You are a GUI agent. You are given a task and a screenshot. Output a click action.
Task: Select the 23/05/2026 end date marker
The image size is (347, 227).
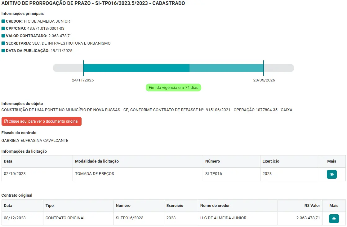click(264, 80)
